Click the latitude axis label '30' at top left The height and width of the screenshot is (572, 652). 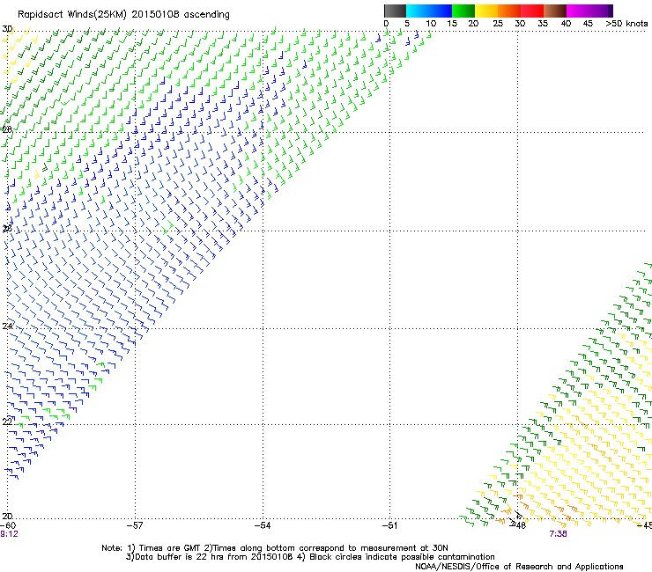coord(7,29)
